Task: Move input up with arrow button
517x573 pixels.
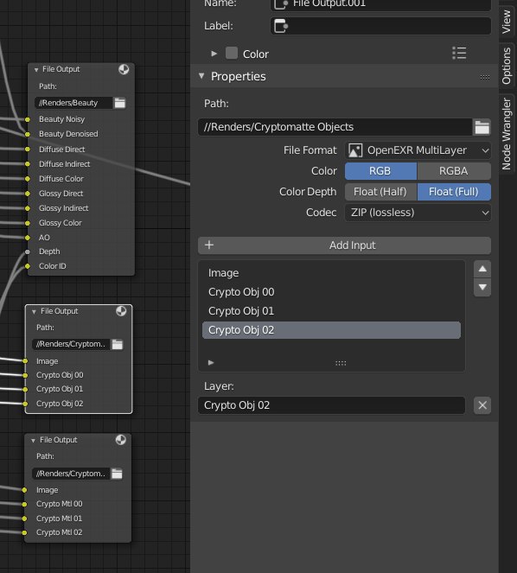Action: [x=482, y=269]
